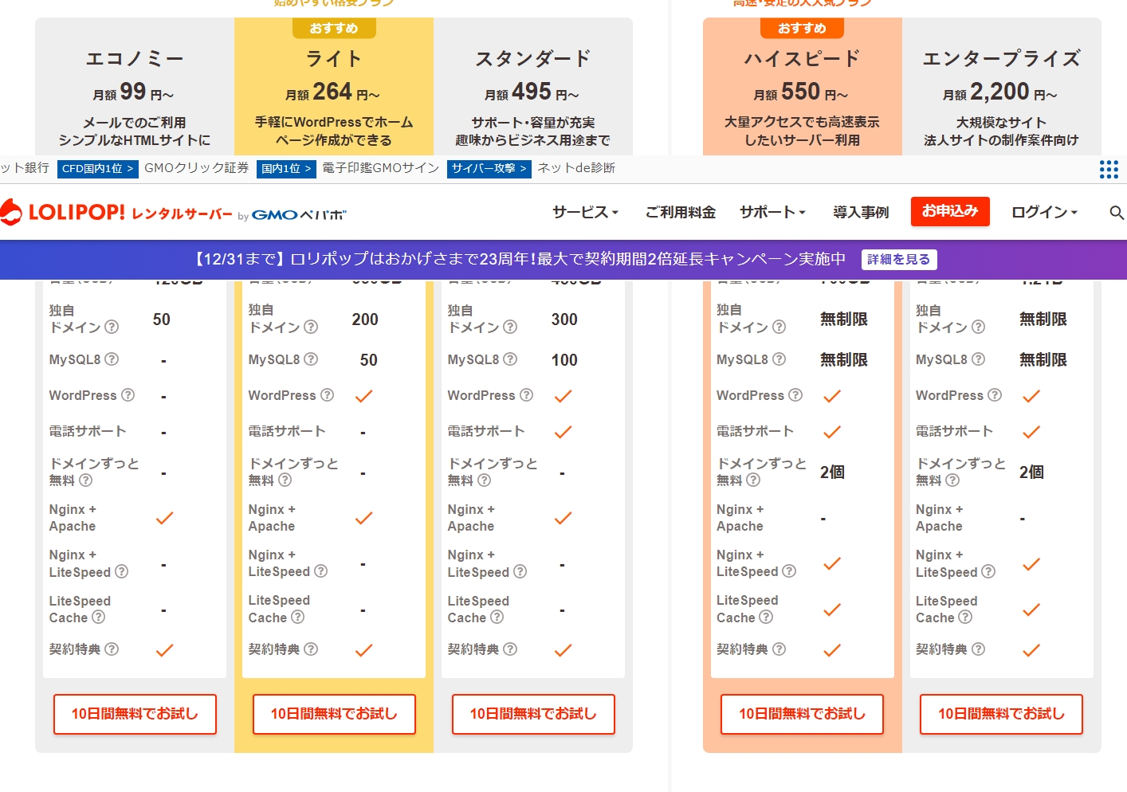Expand the サポート dropdown menu

pos(772,212)
